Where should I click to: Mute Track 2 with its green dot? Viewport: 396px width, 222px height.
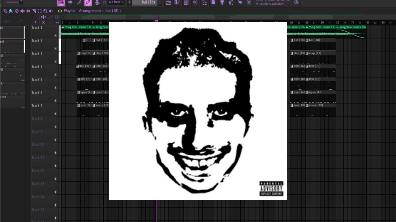tap(56, 49)
